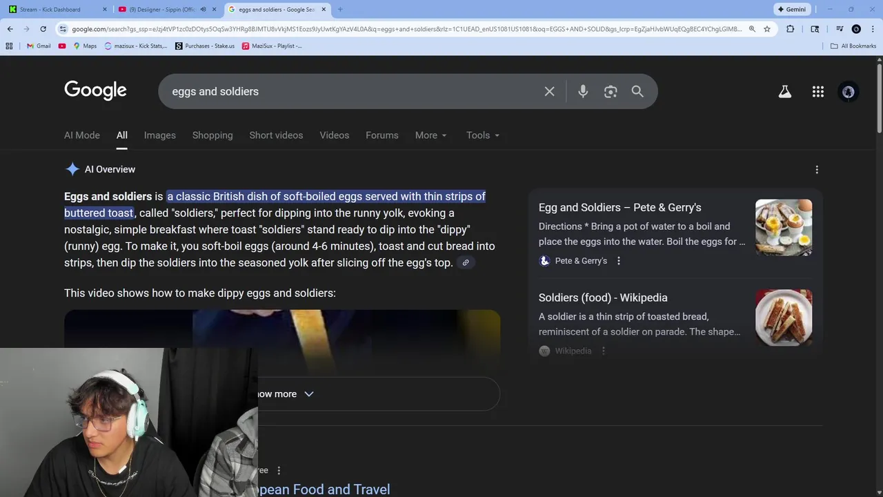Start voice search with microphone icon
The image size is (883, 497).
[x=583, y=91]
